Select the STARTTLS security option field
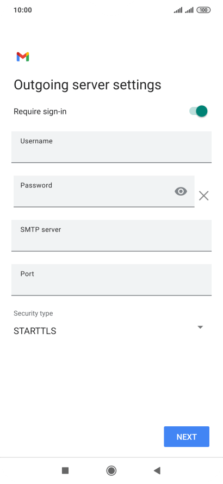 tap(112, 331)
